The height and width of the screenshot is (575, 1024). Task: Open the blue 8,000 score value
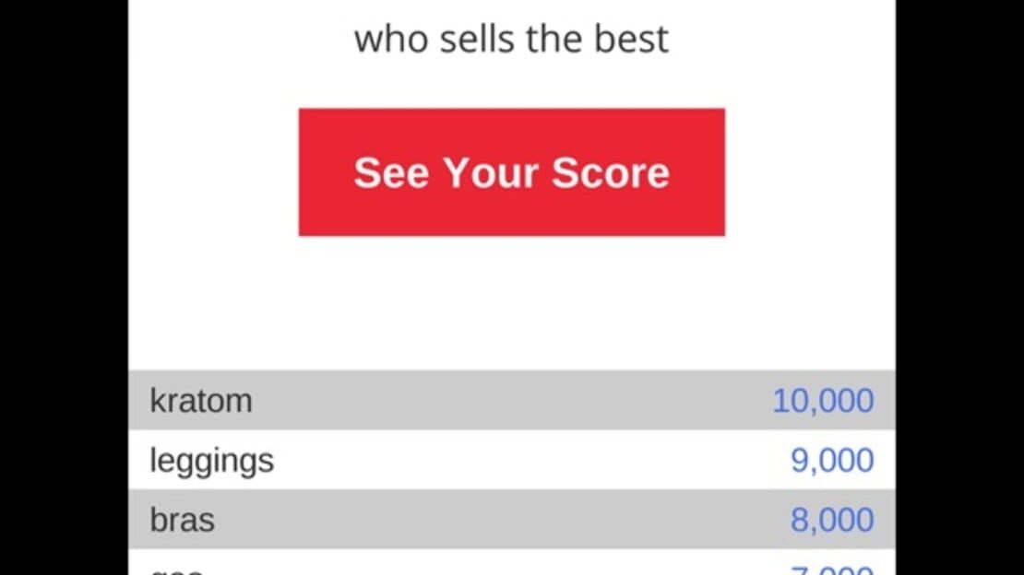coord(832,520)
